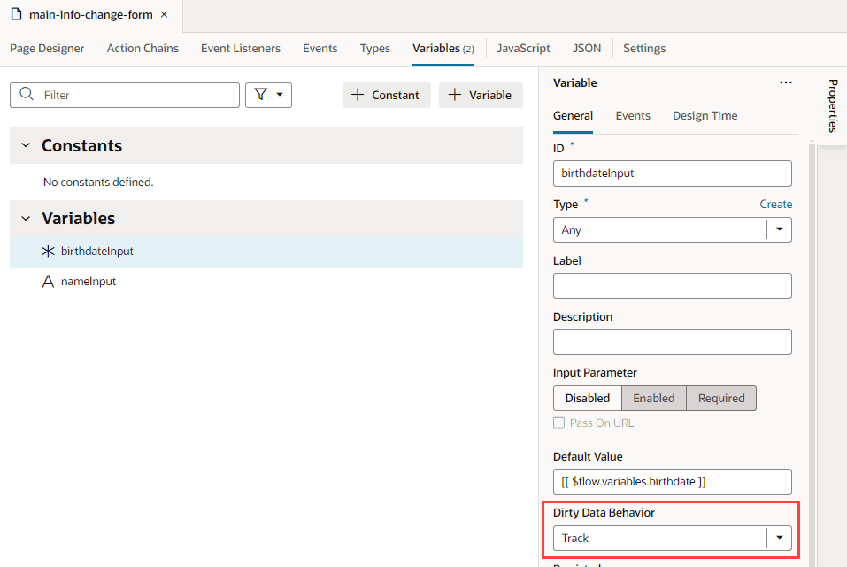
Task: Switch to the Action Chains tab
Action: pyautogui.click(x=142, y=49)
